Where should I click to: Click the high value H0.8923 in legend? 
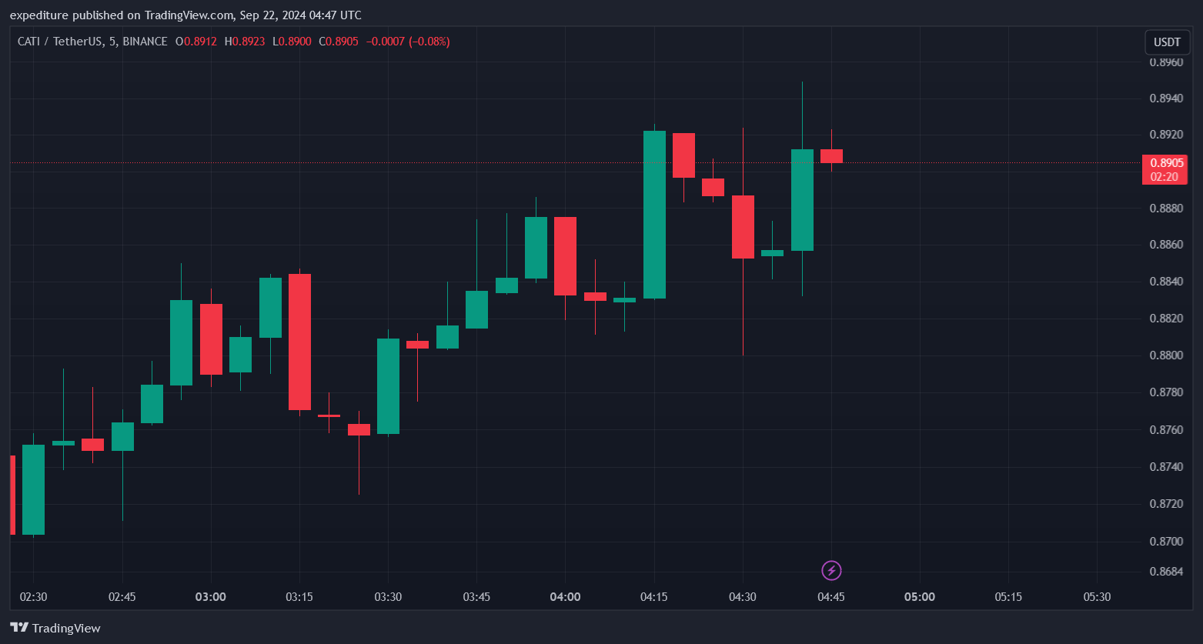pyautogui.click(x=245, y=42)
